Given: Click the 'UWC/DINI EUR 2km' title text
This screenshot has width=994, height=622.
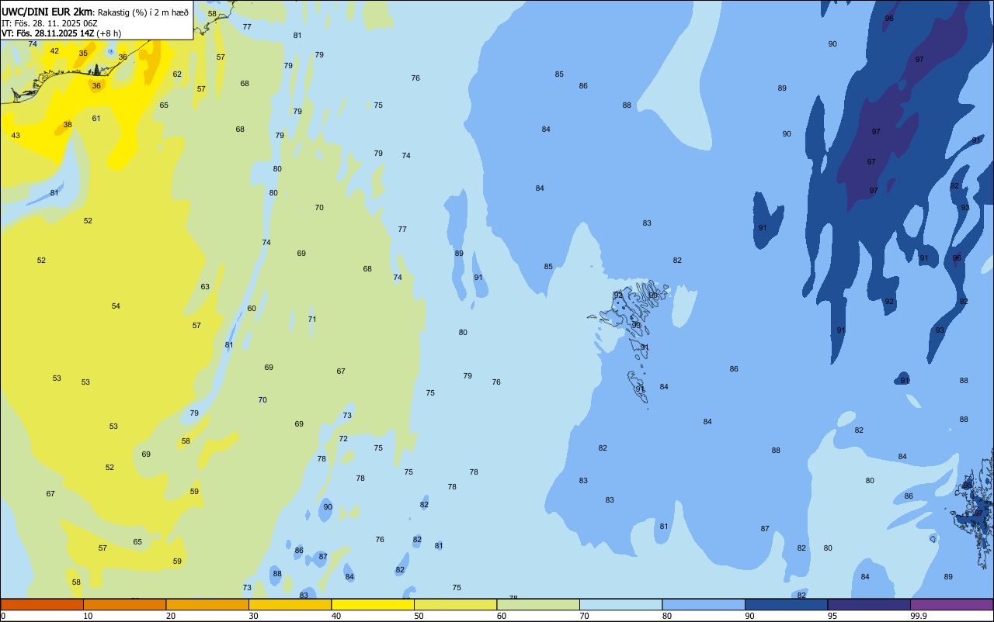Looking at the screenshot, I should 47,12.
